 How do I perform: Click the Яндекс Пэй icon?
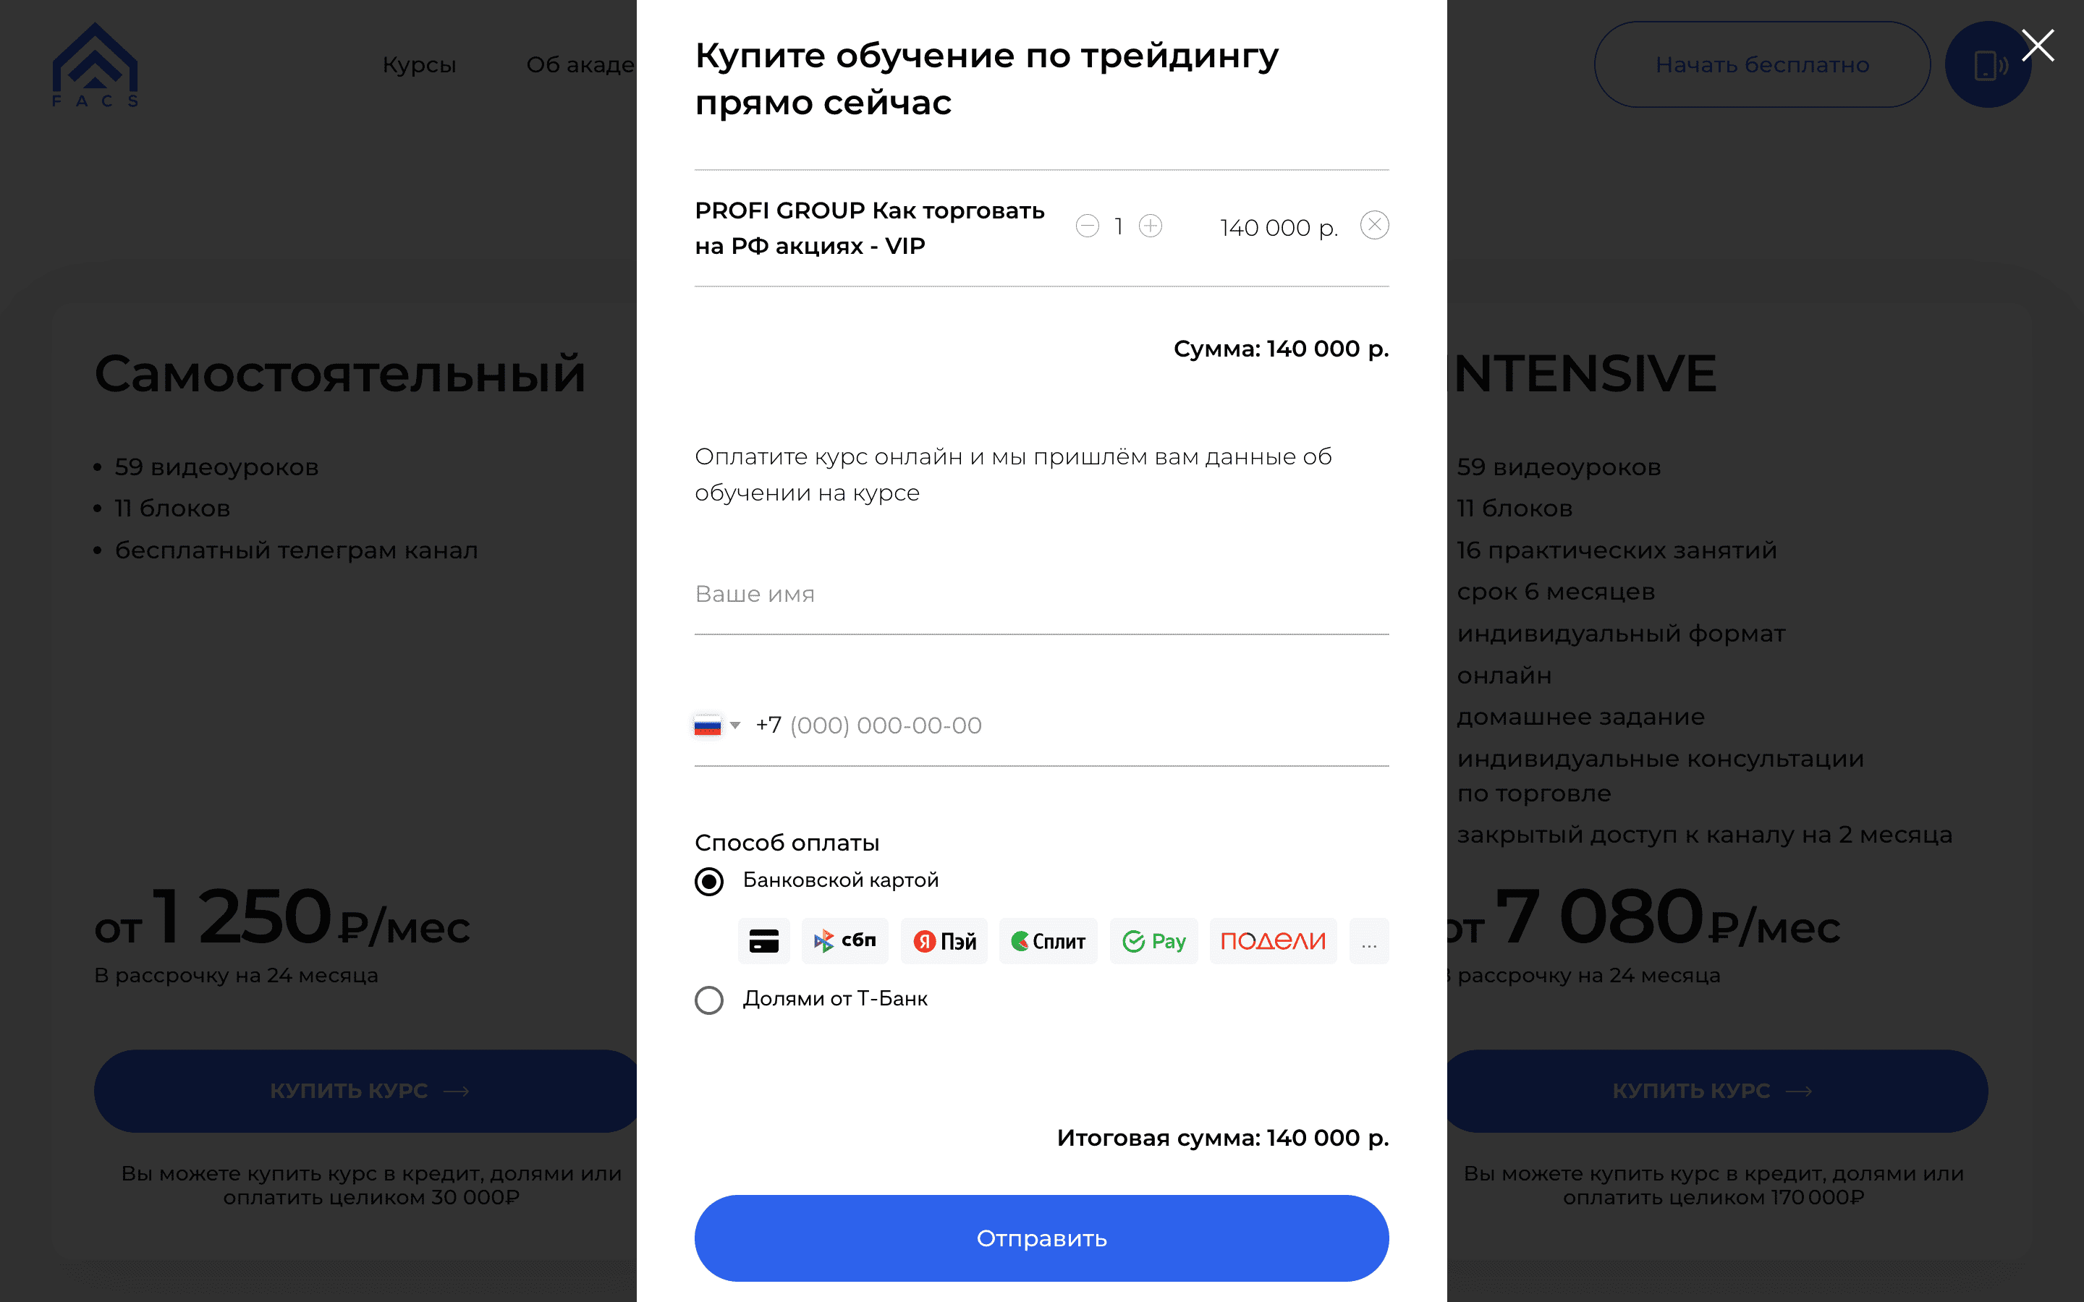(945, 941)
